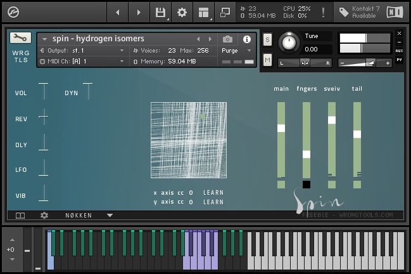Click the y axis cc value
Image resolution: width=411 pixels, height=274 pixels.
pos(191,202)
